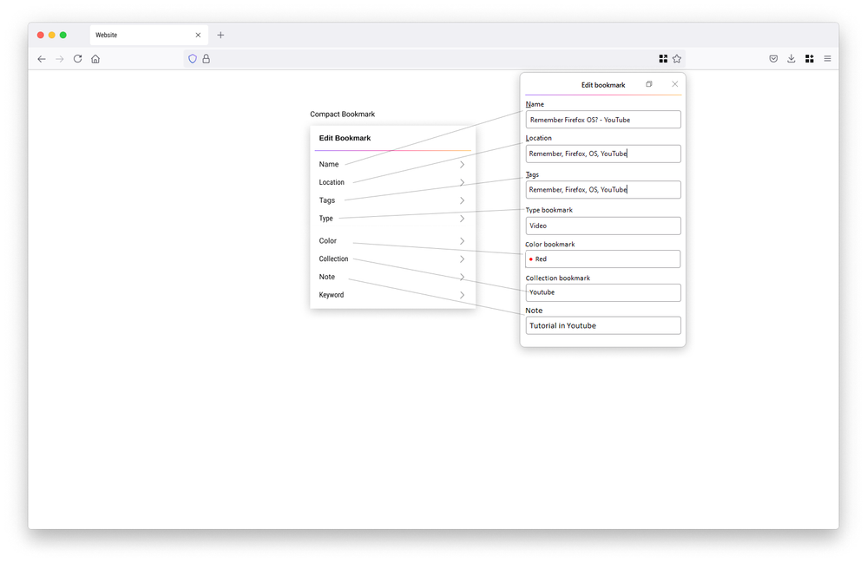Close the Edit bookmark panel
This screenshot has height=563, width=867.
coord(674,84)
